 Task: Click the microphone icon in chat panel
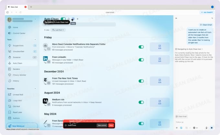coord(206,128)
